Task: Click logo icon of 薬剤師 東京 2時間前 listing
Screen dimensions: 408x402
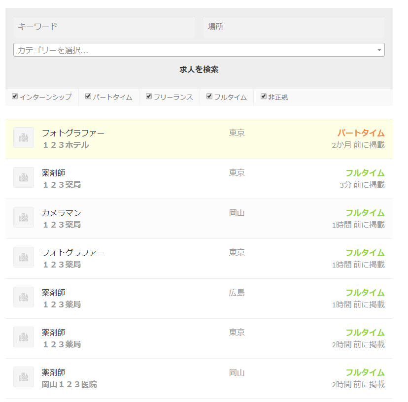Action: [24, 337]
